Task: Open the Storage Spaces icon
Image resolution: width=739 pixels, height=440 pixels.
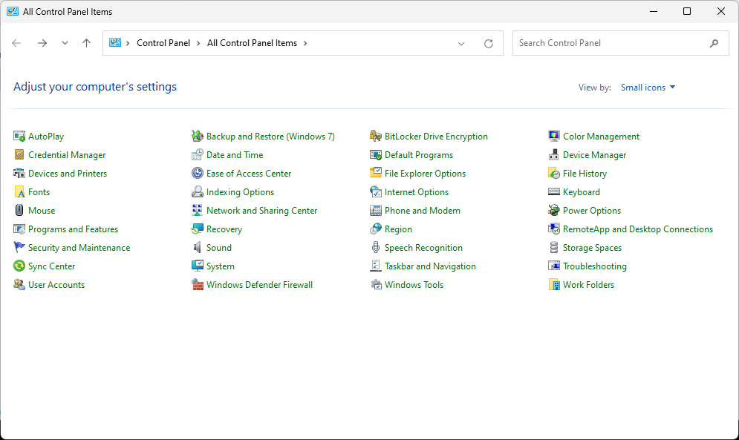Action: coord(554,248)
